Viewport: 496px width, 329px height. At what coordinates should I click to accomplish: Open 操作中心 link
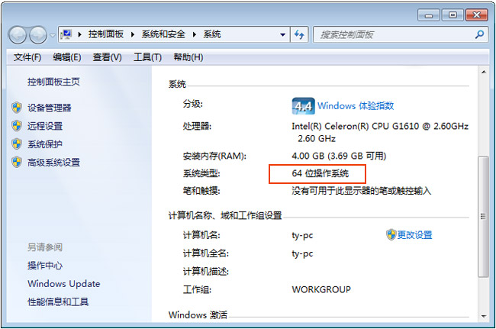[45, 266]
